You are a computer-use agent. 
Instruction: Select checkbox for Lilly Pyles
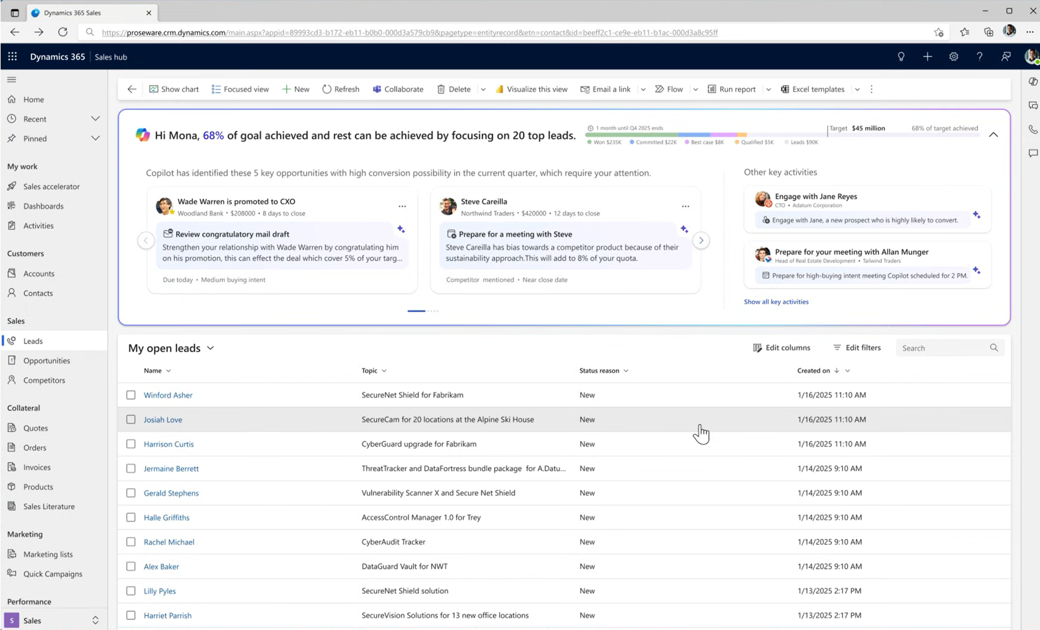[x=131, y=591]
